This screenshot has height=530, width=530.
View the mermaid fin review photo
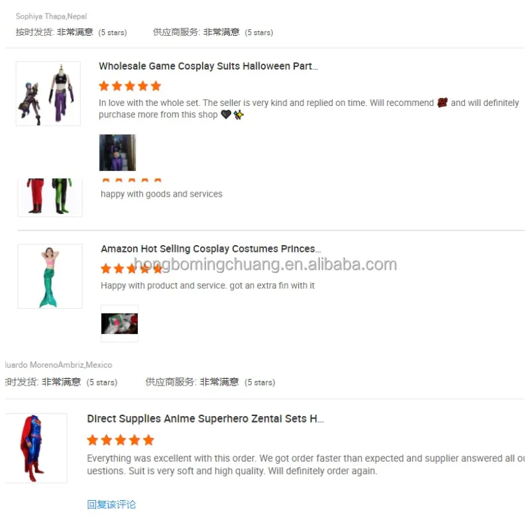120,323
